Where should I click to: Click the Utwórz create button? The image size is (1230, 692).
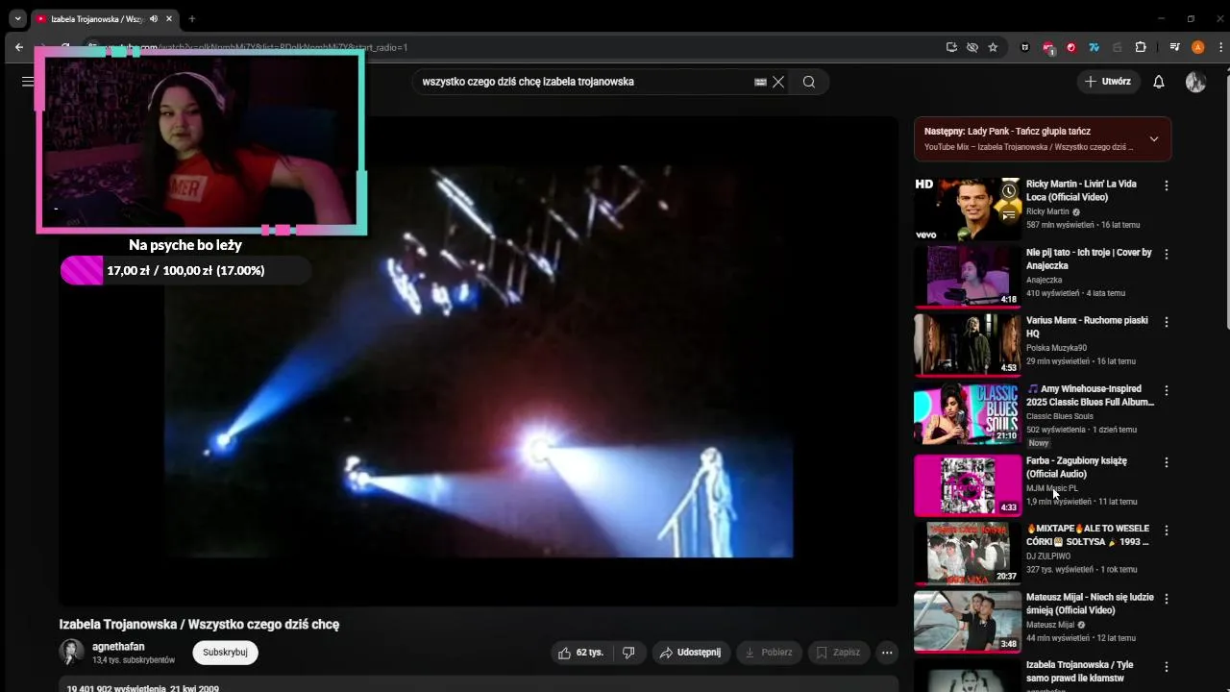coord(1108,82)
